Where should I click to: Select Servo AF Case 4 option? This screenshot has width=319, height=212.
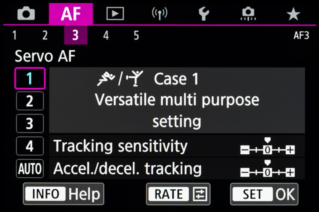coord(30,146)
